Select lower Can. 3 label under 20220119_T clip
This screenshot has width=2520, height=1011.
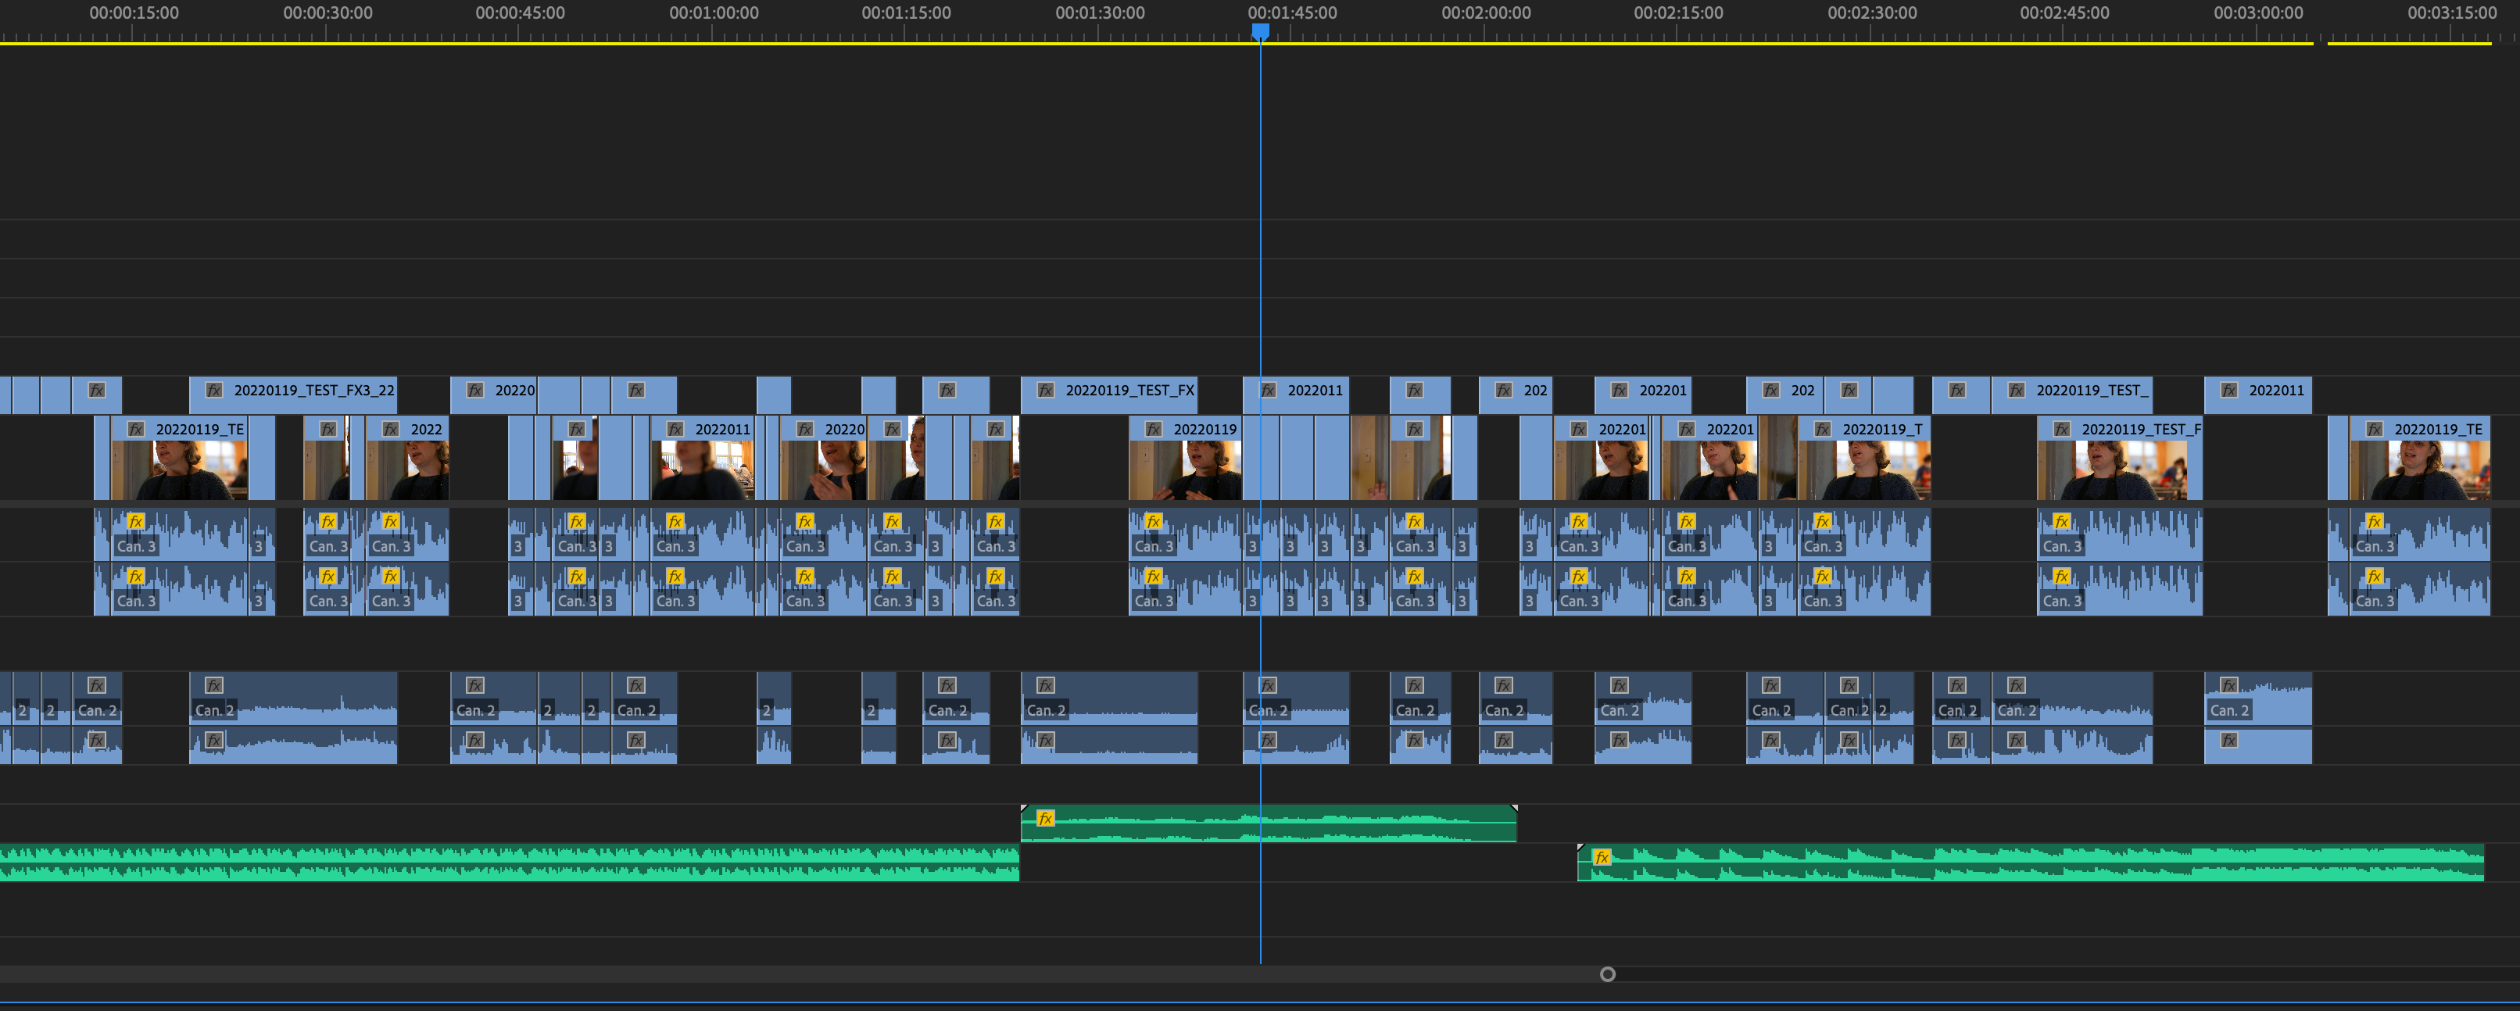click(1824, 602)
